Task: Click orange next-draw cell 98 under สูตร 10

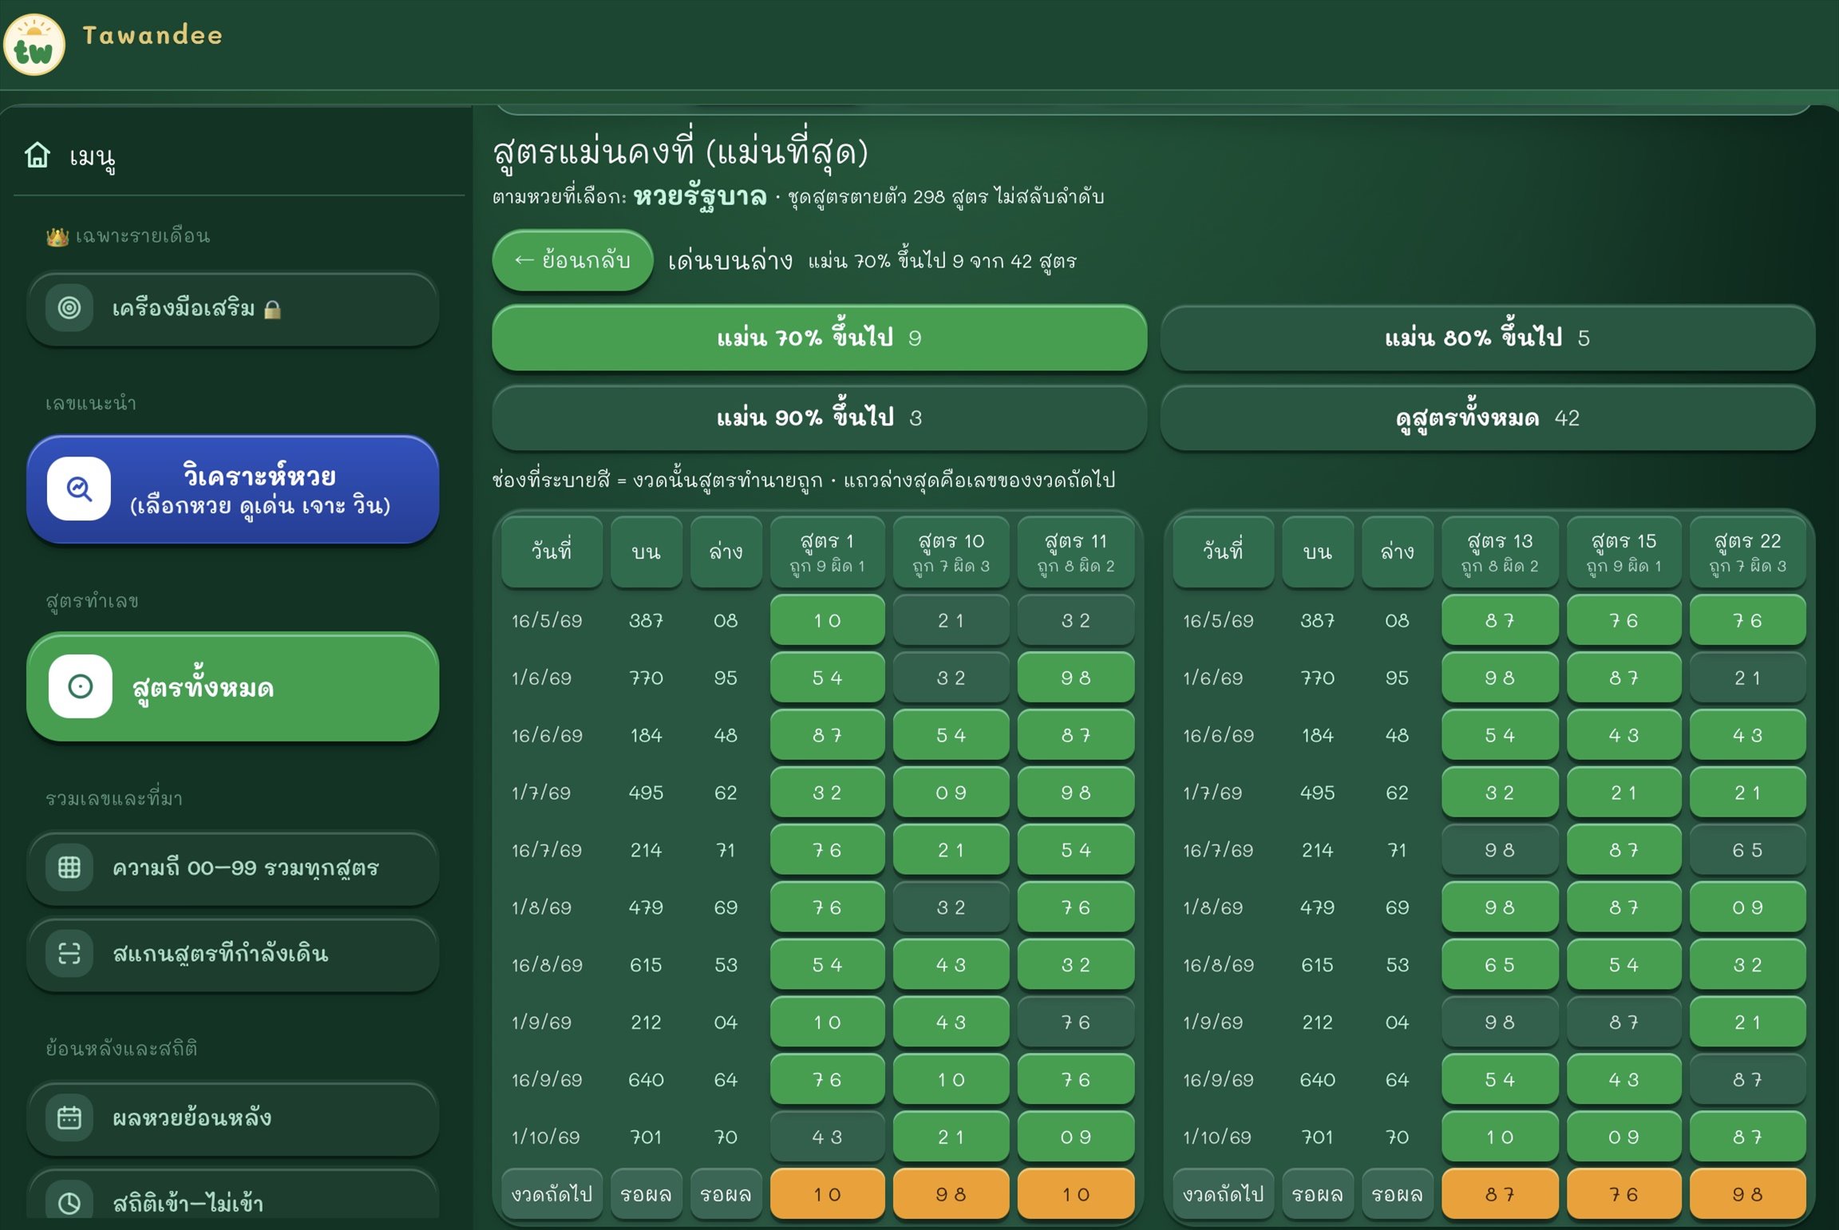Action: coord(951,1194)
